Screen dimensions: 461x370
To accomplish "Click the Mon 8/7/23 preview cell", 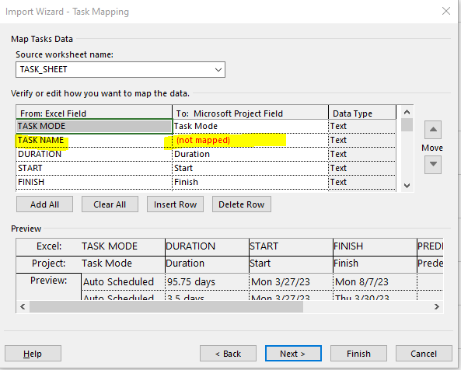I will click(375, 282).
